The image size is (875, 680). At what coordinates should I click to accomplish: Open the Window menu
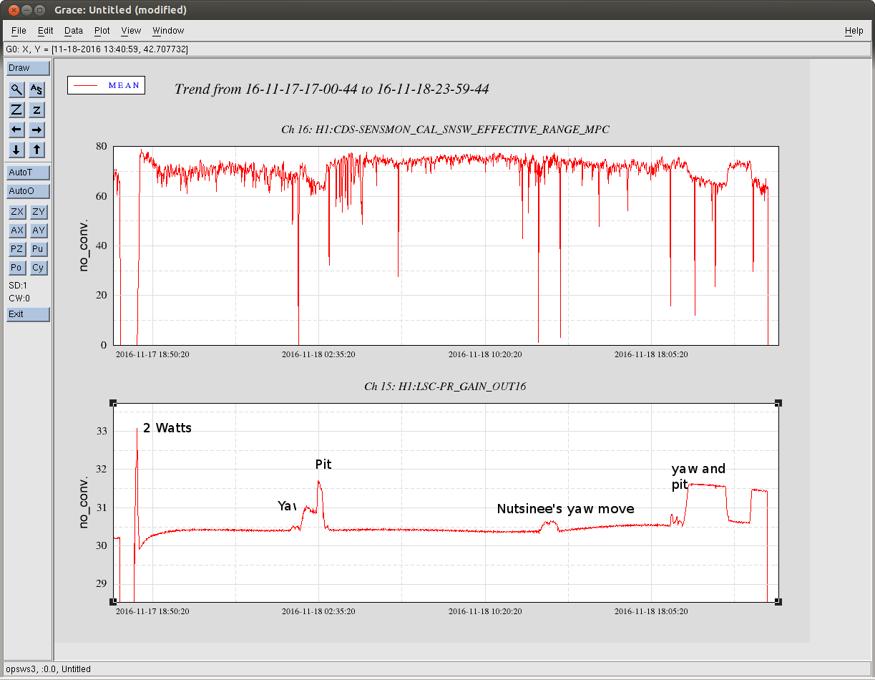pyautogui.click(x=168, y=31)
